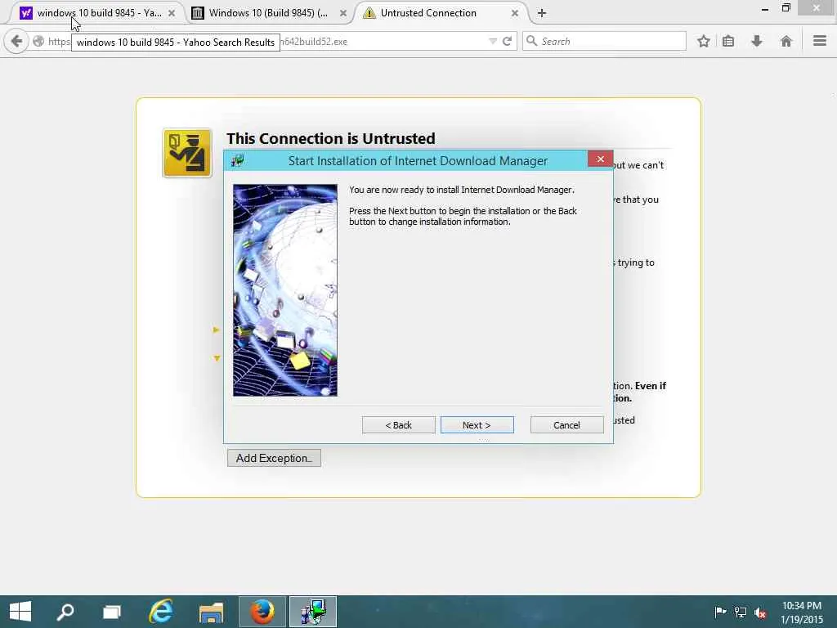Click the installer globe artwork image

point(285,290)
